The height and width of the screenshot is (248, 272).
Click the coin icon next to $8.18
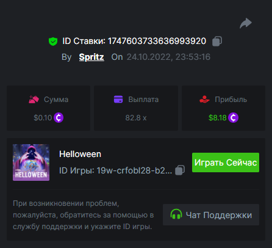click(233, 118)
